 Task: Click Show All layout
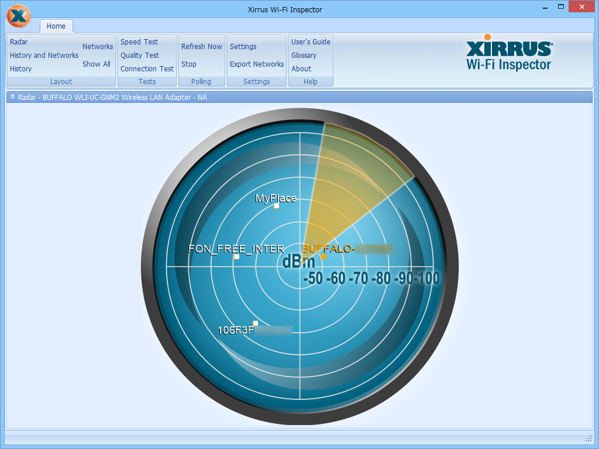pyautogui.click(x=97, y=64)
